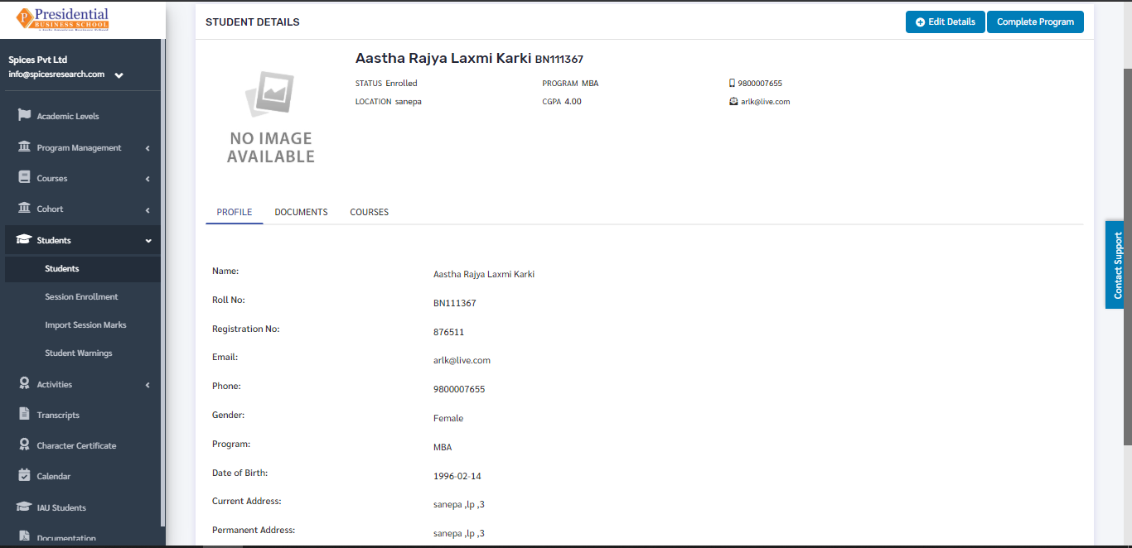Click the Academic Levels flag icon
This screenshot has height=548, width=1132.
[x=24, y=116]
